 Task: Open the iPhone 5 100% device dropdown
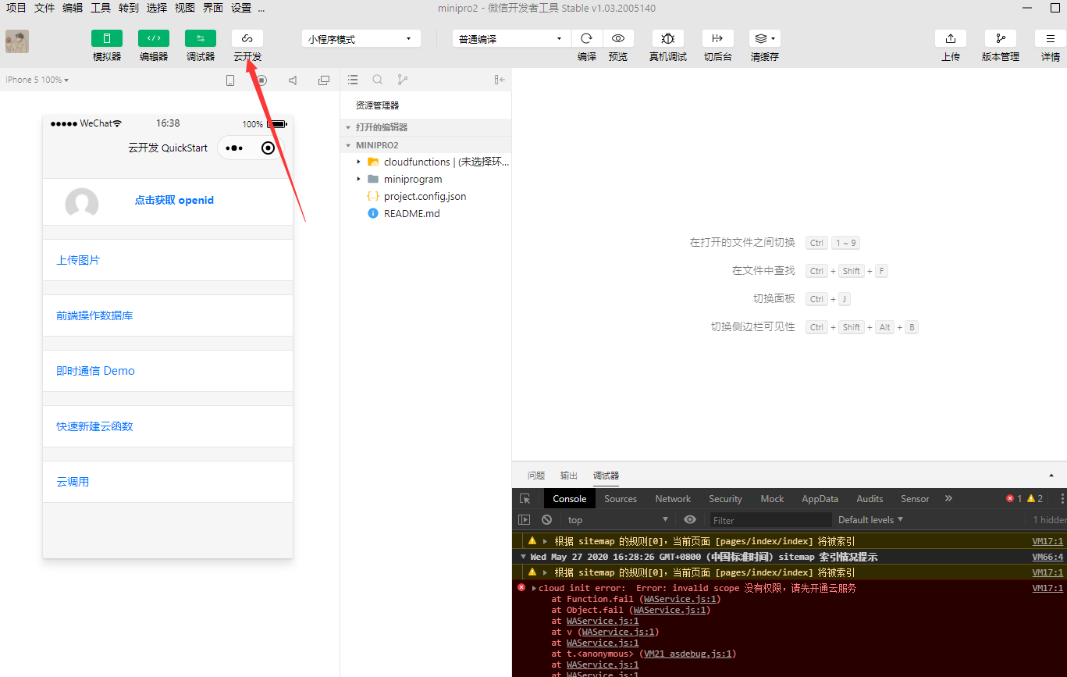point(37,80)
